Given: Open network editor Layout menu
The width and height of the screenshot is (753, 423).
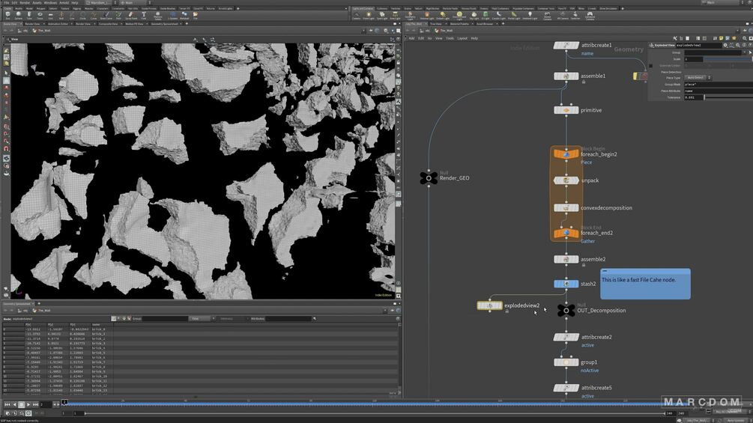Looking at the screenshot, I should [462, 38].
